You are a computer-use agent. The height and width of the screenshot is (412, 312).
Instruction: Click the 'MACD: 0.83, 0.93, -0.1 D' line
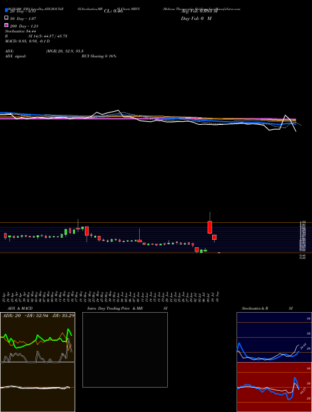click(x=27, y=41)
